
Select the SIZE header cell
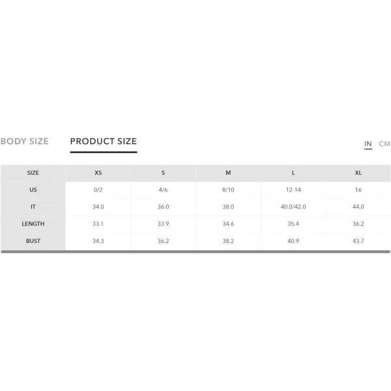coord(33,173)
